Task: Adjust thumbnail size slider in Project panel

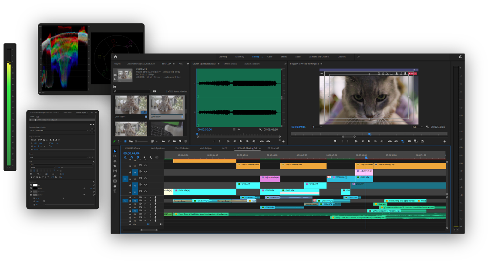Action: pyautogui.click(x=141, y=142)
